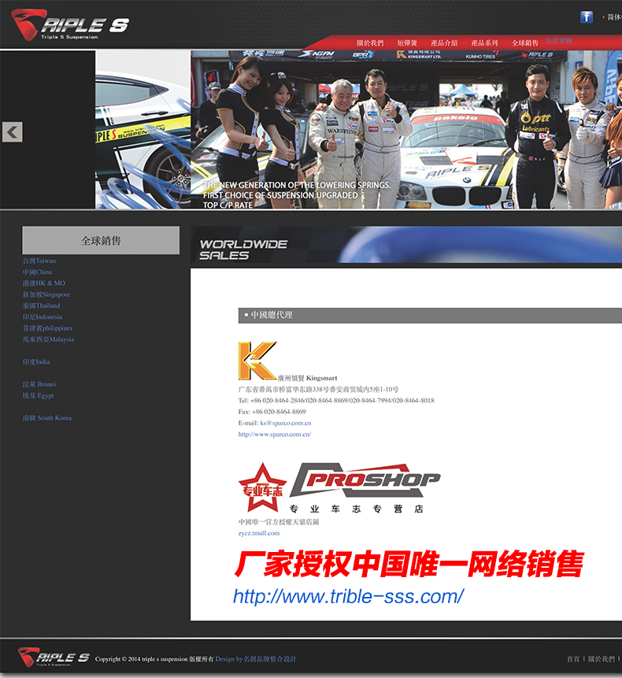This screenshot has height=678, width=622.
Task: Select 泰國Thailand region link
Action: coord(41,306)
